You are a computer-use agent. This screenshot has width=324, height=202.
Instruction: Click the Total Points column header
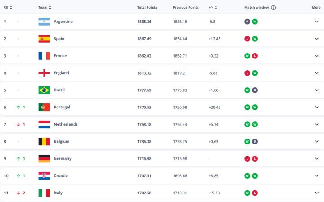[147, 8]
